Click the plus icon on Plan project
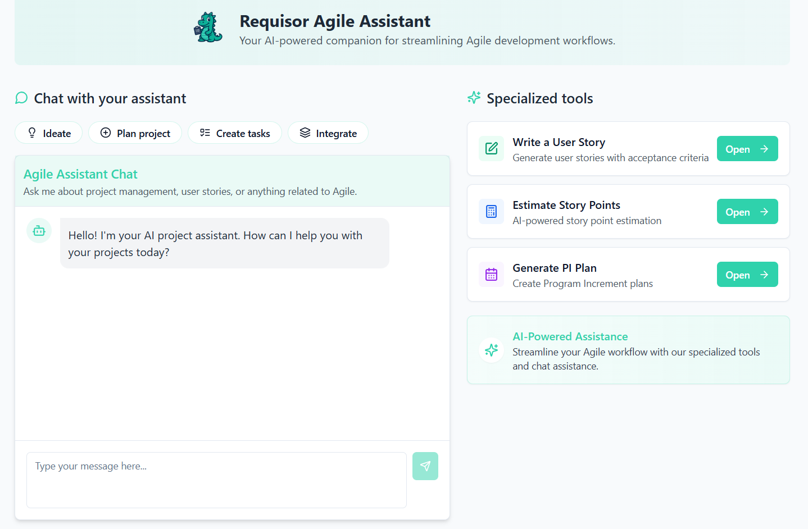 106,133
